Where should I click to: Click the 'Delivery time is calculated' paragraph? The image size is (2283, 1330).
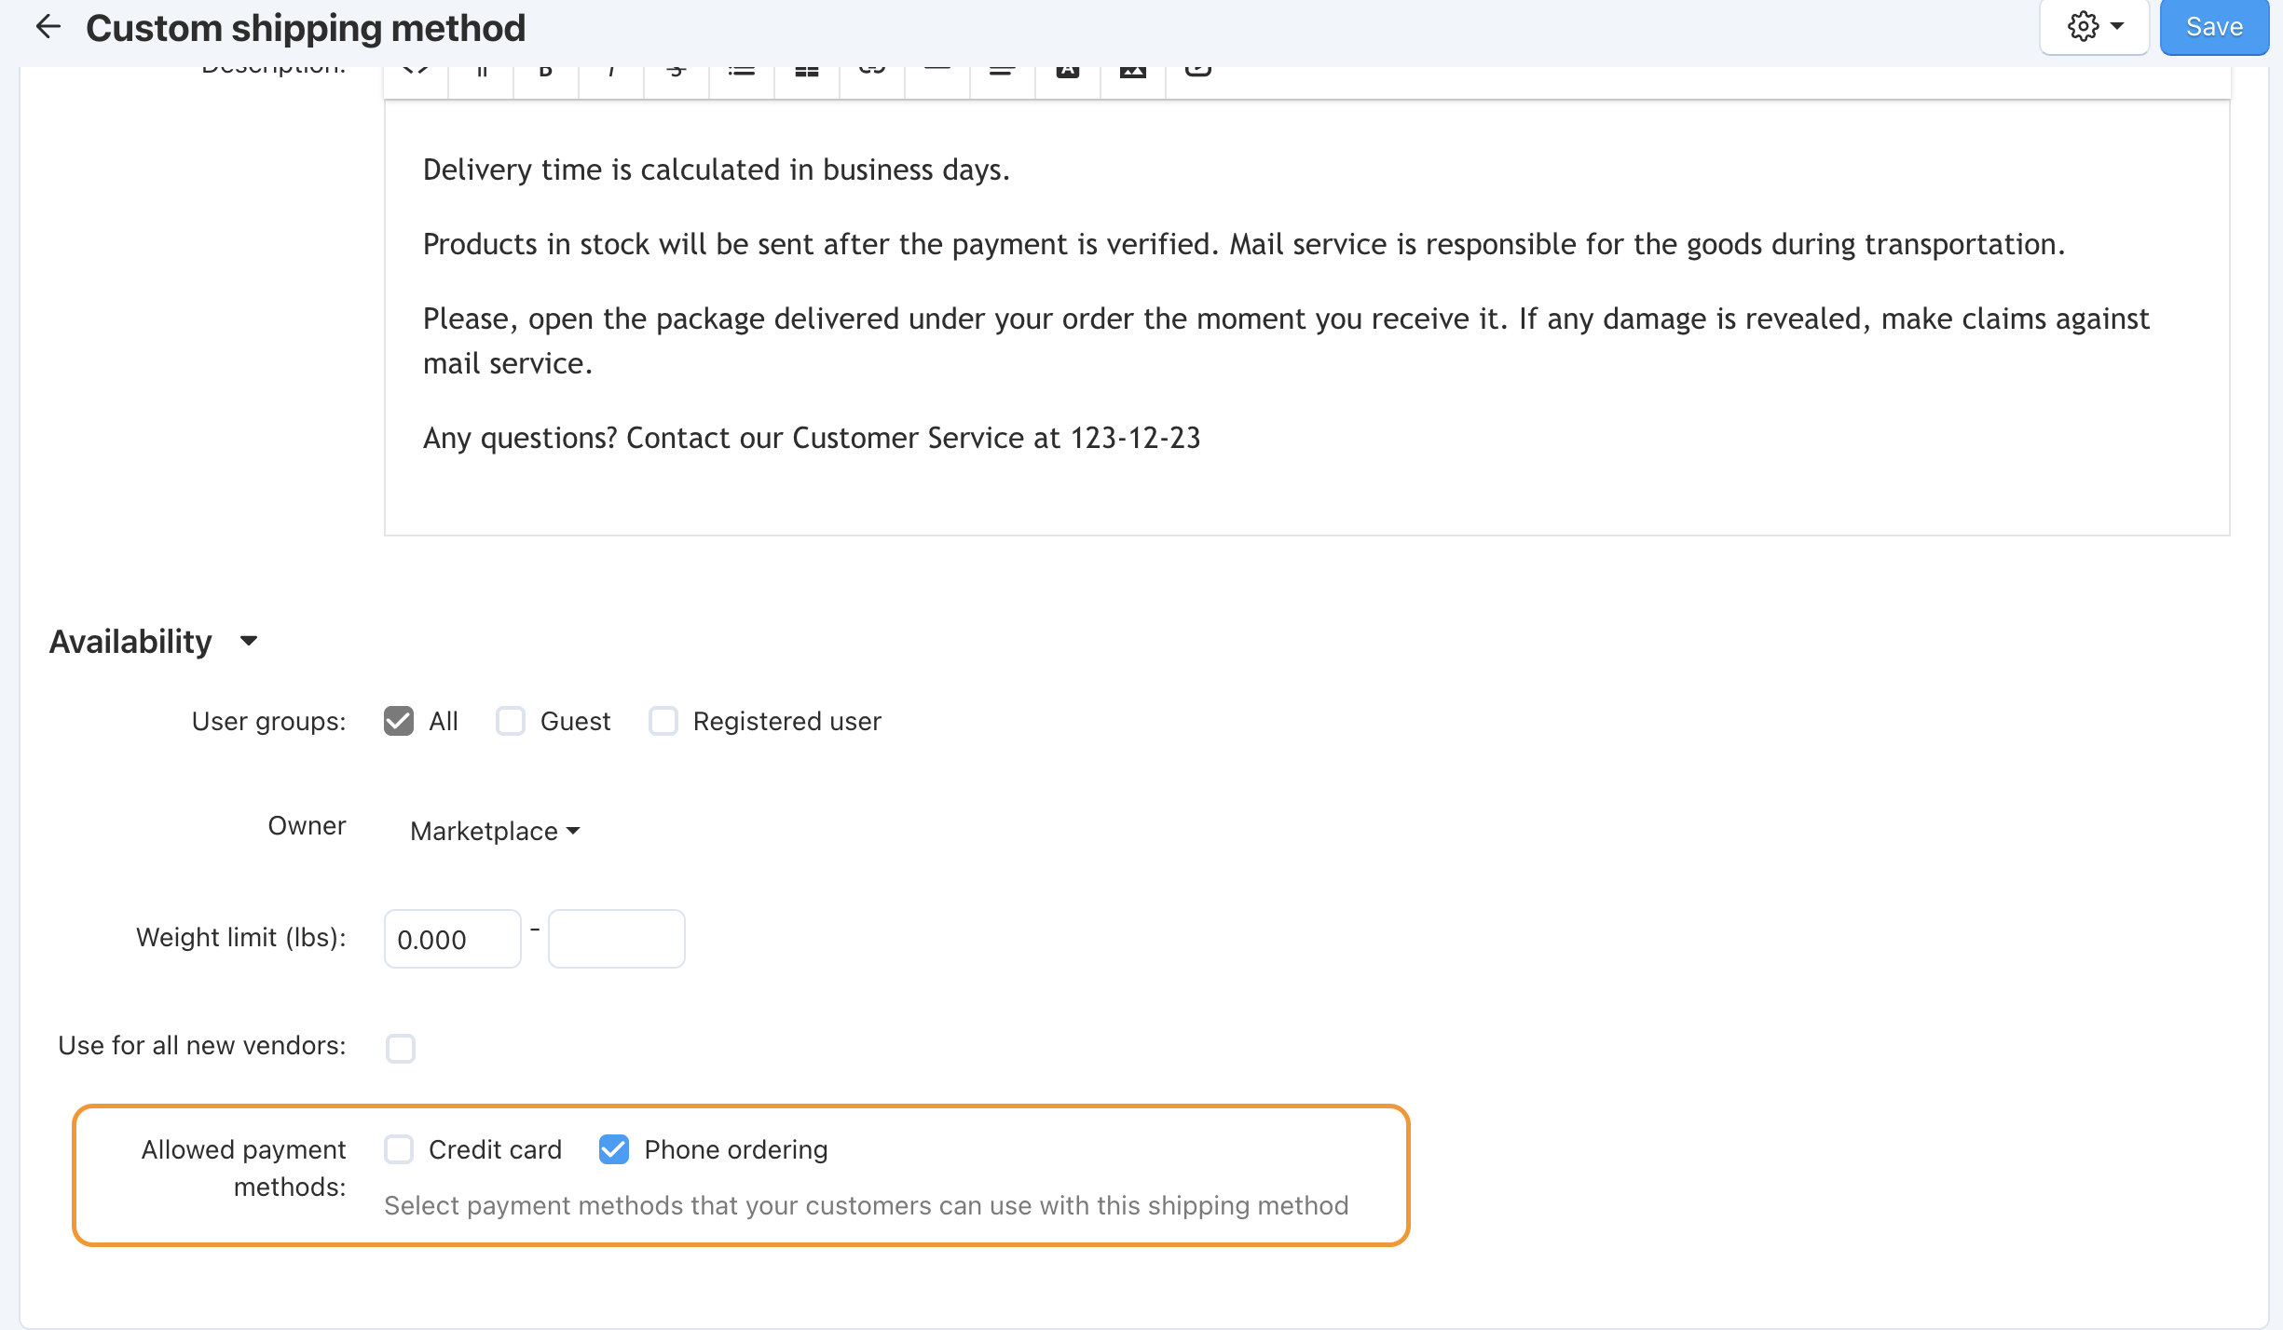click(717, 170)
